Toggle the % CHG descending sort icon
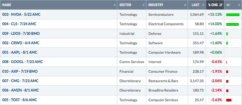This screenshot has width=242, height=105. [x=221, y=5]
